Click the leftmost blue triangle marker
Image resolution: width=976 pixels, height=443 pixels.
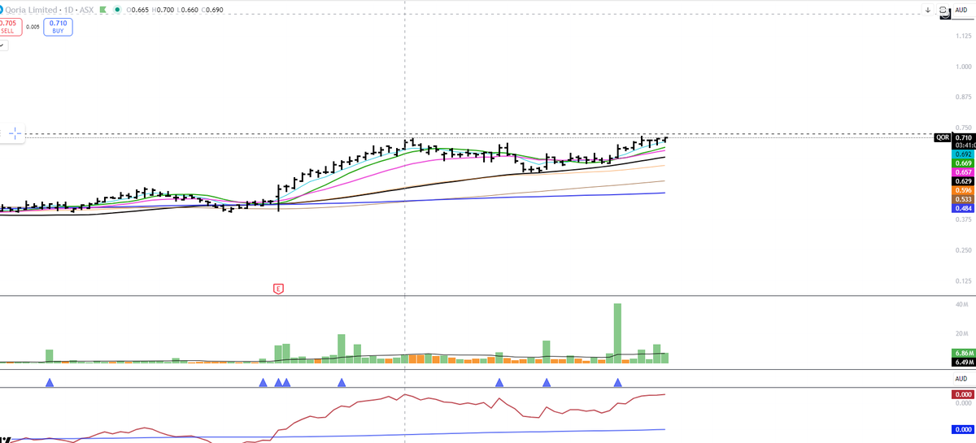[x=50, y=382]
